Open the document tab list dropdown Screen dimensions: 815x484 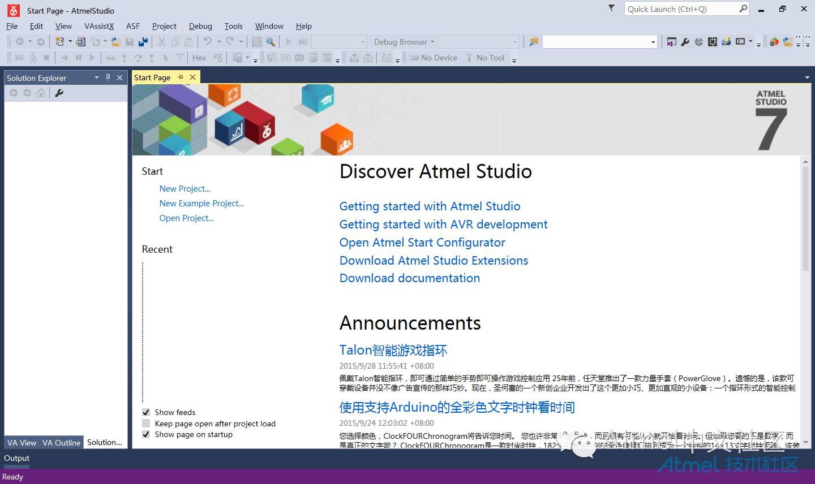pyautogui.click(x=807, y=77)
